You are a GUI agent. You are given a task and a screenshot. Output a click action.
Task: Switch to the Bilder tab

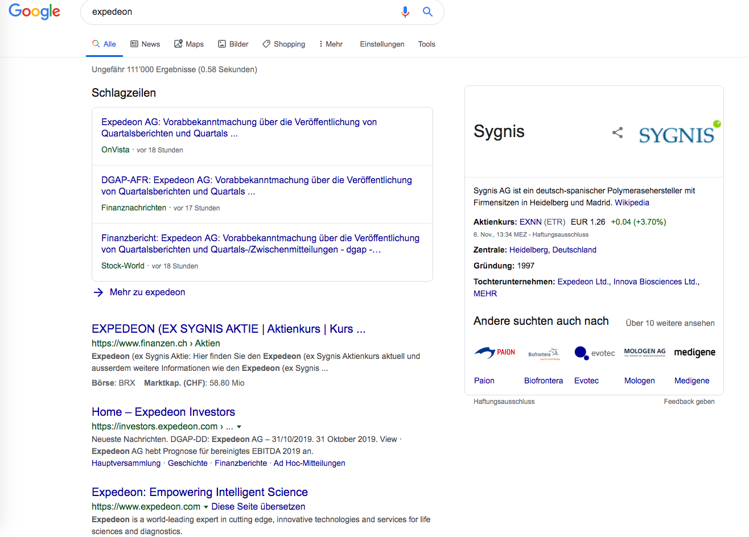[233, 44]
